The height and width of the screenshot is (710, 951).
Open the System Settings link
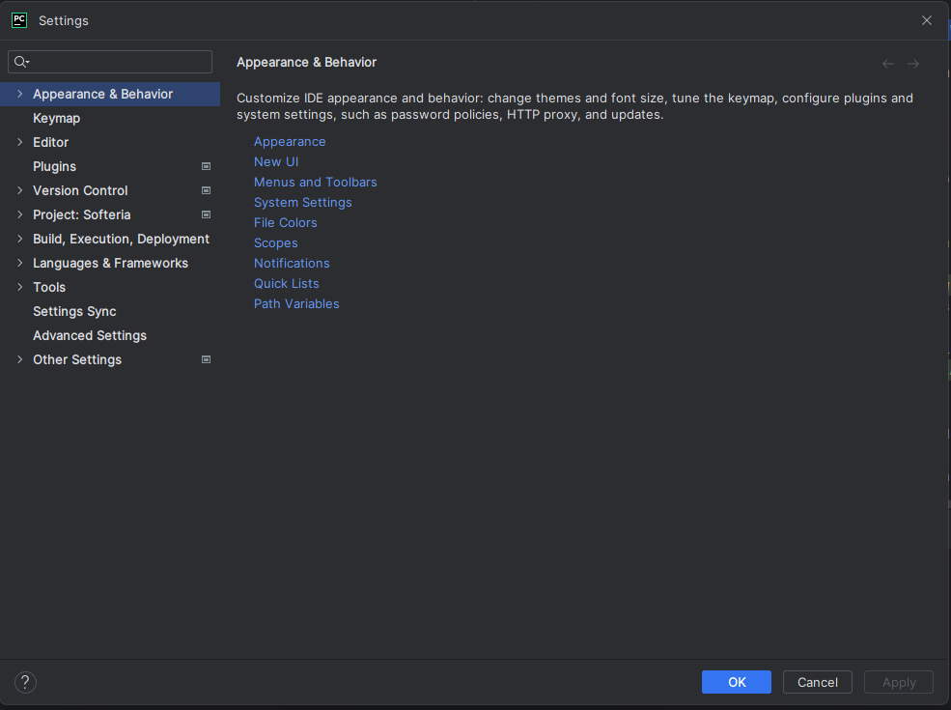click(302, 202)
